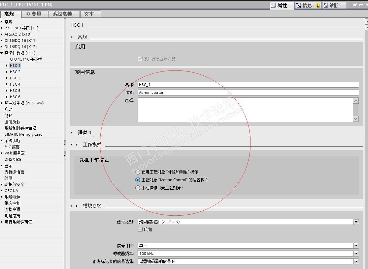The image size is (368, 269).
Task: Select CPU 1511C 兼容性 item
Action: tap(26, 59)
